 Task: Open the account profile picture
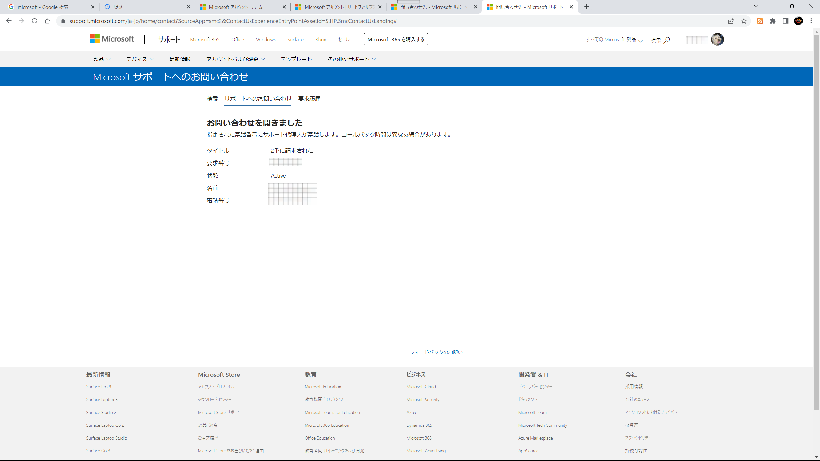(x=717, y=39)
